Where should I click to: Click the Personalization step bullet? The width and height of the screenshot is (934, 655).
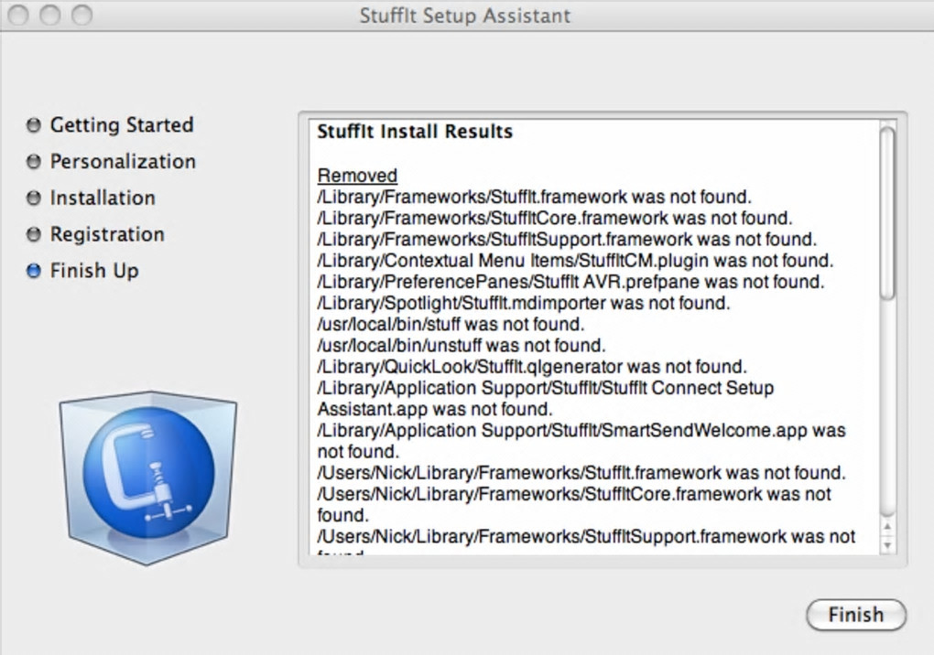click(34, 162)
